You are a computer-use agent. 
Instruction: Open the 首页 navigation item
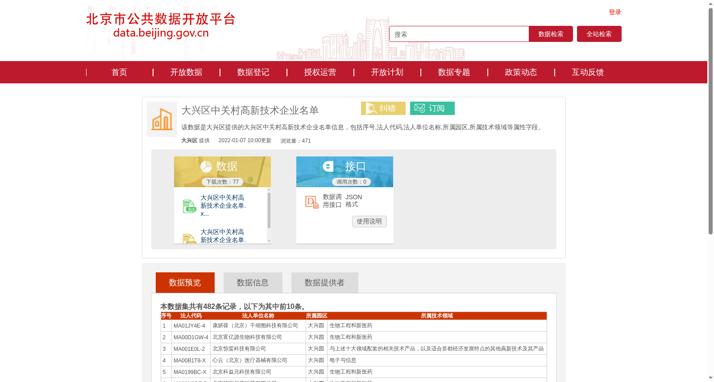pyautogui.click(x=119, y=72)
